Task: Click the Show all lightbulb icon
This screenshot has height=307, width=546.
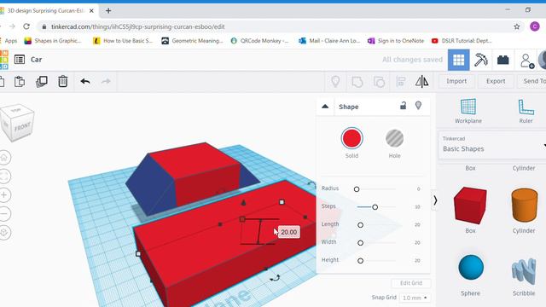Action: click(x=335, y=82)
